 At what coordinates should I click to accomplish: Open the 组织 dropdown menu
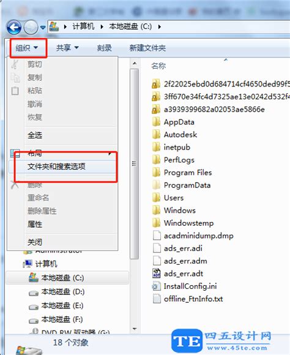pyautogui.click(x=26, y=48)
